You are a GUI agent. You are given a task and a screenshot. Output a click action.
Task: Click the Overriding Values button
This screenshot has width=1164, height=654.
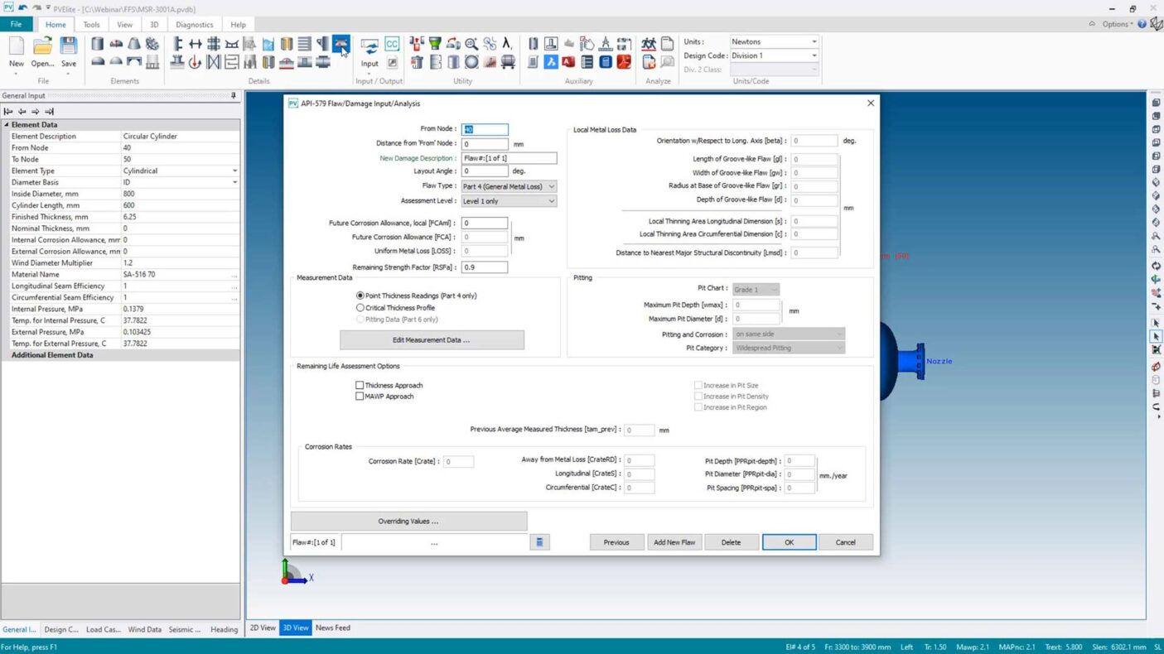[x=408, y=522]
